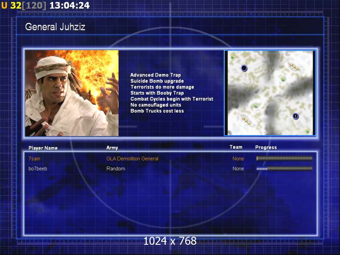Click start position marker numbered 1 on minimap
340x255 pixels.
[x=295, y=116]
